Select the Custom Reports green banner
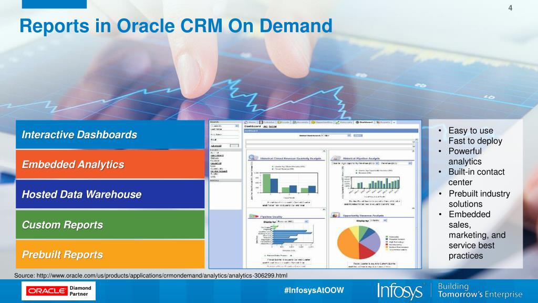538x303 pixels. click(110, 224)
